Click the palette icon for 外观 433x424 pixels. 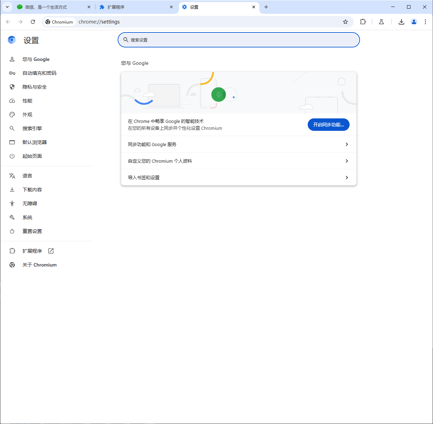tap(12, 115)
